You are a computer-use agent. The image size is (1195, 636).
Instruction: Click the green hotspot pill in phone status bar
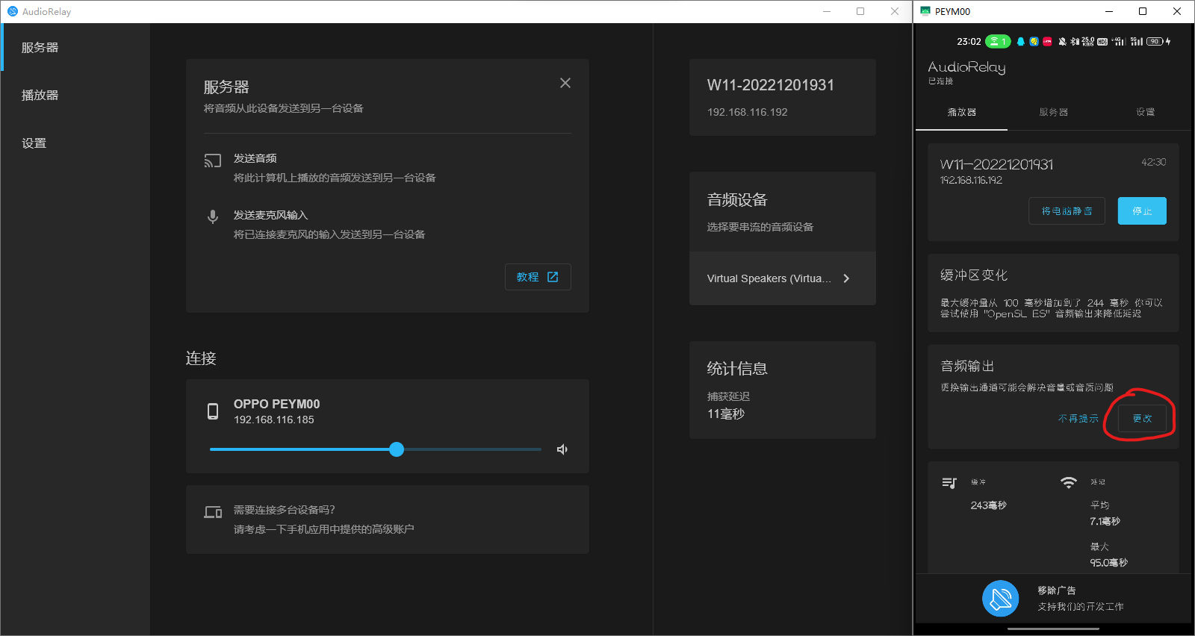pyautogui.click(x=998, y=42)
